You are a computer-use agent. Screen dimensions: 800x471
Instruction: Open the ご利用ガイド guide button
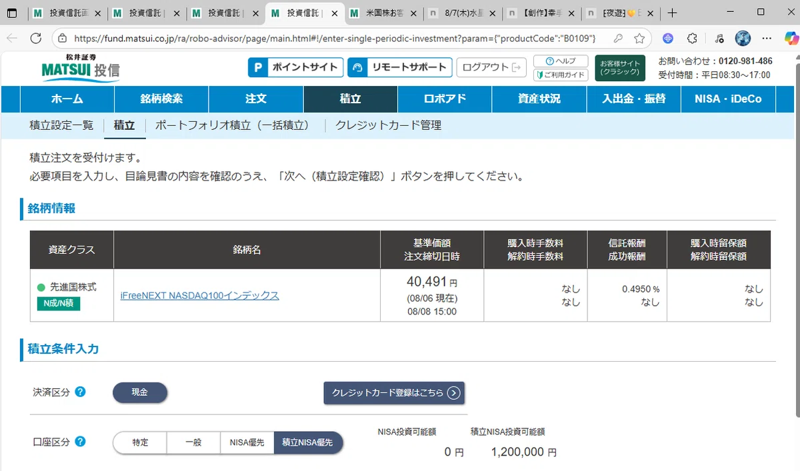tap(561, 75)
